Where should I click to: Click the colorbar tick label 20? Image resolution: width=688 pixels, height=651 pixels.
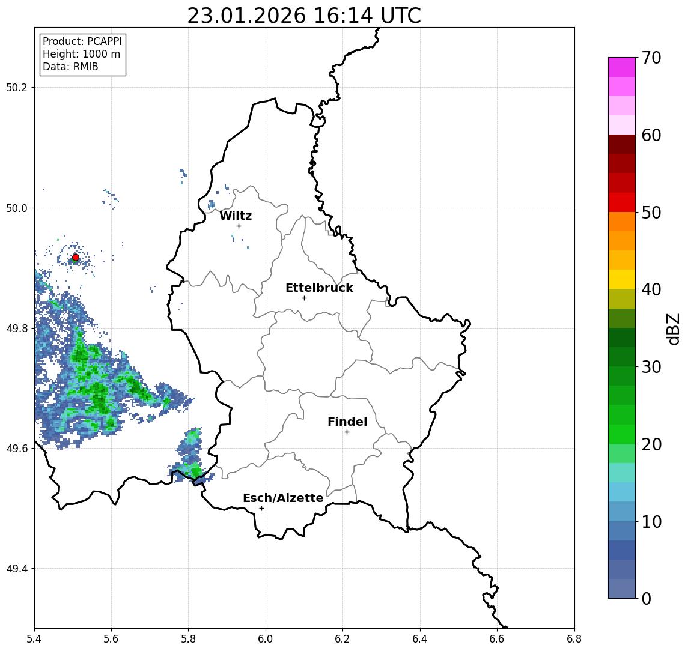[x=651, y=444]
